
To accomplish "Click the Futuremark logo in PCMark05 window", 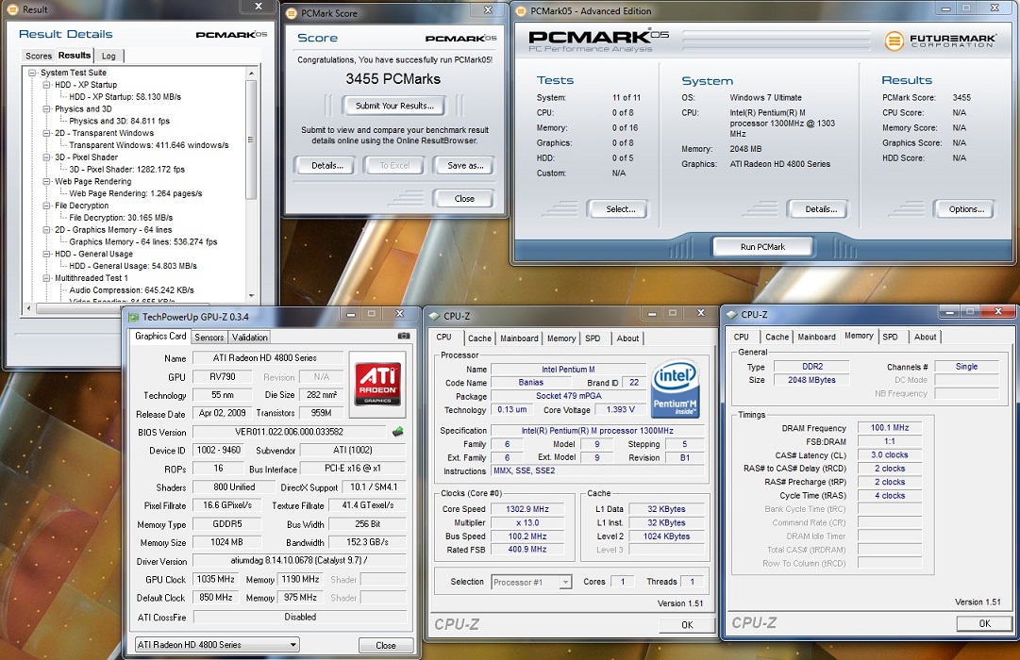I will [x=940, y=41].
